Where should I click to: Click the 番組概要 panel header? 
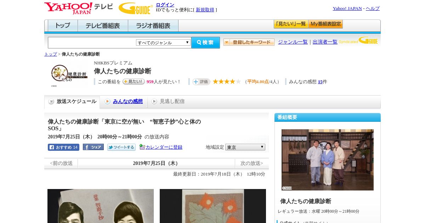(x=328, y=118)
